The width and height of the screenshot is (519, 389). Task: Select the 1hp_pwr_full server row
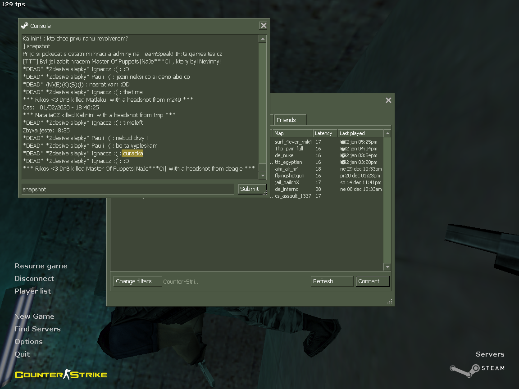coord(327,149)
